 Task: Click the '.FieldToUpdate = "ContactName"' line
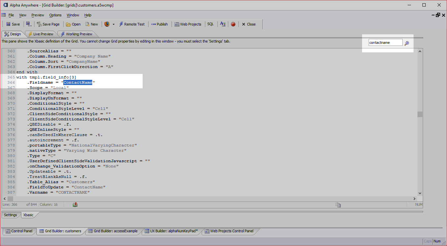[x=66, y=187]
